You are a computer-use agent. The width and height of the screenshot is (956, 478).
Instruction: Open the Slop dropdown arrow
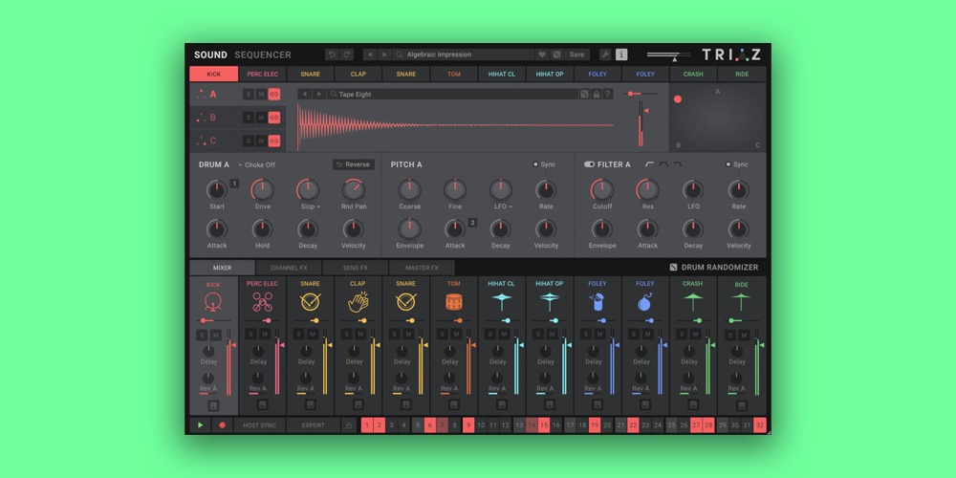pos(318,206)
